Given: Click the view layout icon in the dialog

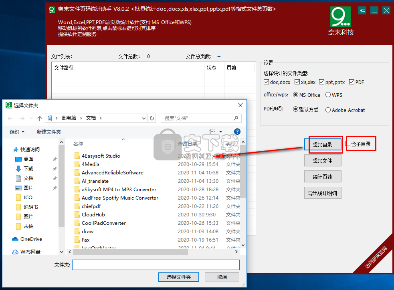Looking at the screenshot, I should [x=212, y=132].
